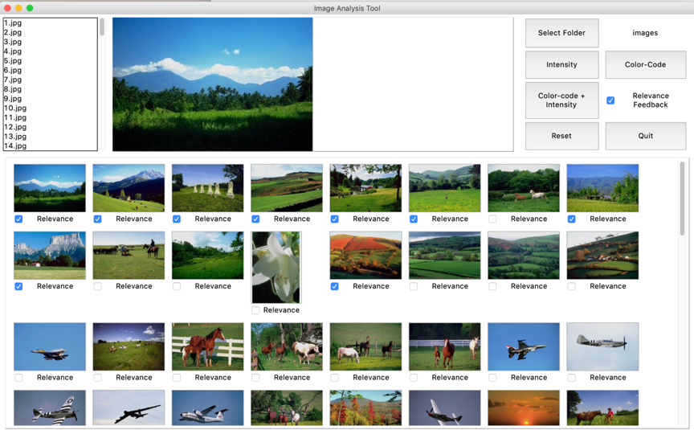Check Relevance under mare and foal by fence
Viewport: 694px width, 430px height.
(177, 377)
